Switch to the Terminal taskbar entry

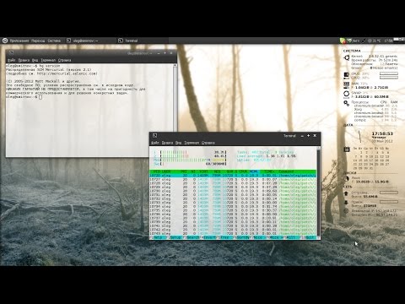click(x=128, y=41)
